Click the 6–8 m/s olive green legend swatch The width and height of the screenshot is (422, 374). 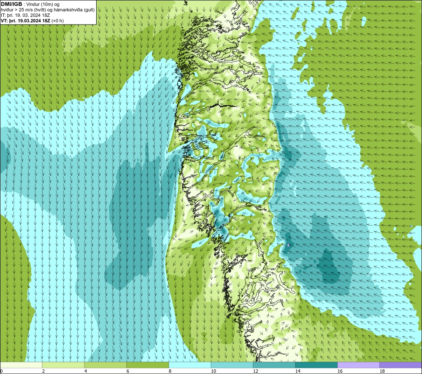(x=147, y=365)
